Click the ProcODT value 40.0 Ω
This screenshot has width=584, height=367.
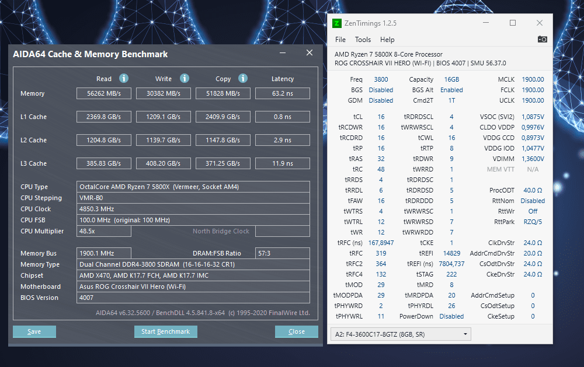533,190
